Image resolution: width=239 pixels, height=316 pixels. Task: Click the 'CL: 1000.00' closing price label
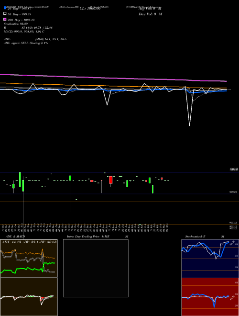point(90,9)
